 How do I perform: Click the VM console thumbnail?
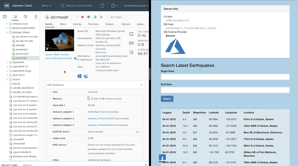(60, 40)
